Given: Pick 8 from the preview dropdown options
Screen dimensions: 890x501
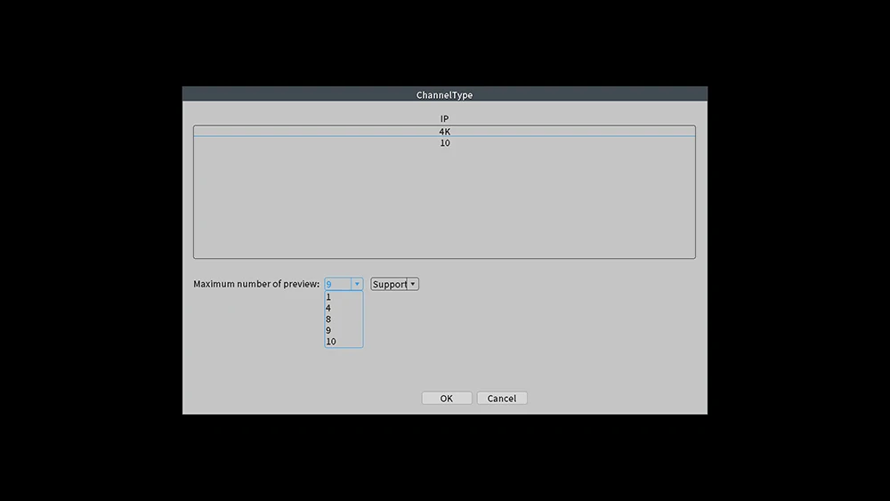Looking at the screenshot, I should (x=329, y=319).
